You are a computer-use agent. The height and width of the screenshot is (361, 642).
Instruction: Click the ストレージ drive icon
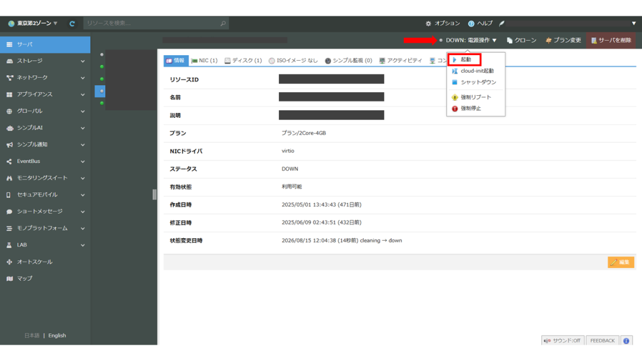pos(9,61)
